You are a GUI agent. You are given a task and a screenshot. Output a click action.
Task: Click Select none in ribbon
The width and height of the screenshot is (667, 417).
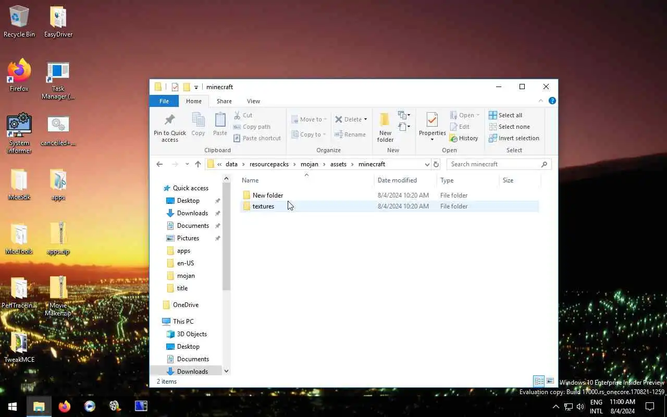pyautogui.click(x=509, y=127)
